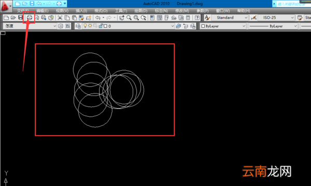The height and width of the screenshot is (186, 311).
Task: Open the red AutoCAD application menu button
Action: tap(6, 6)
